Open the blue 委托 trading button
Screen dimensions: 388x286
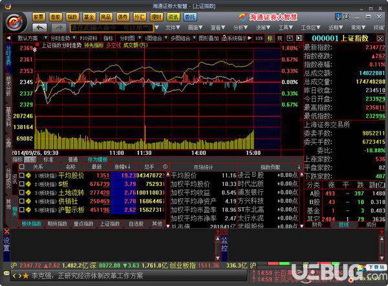click(190, 17)
